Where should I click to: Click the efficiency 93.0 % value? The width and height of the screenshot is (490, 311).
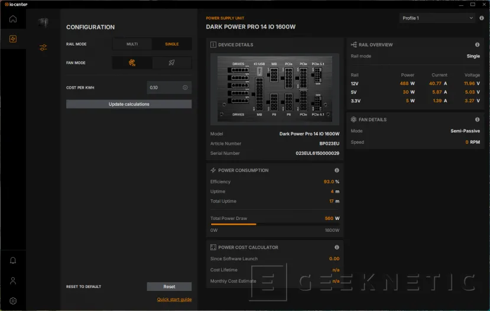click(331, 182)
